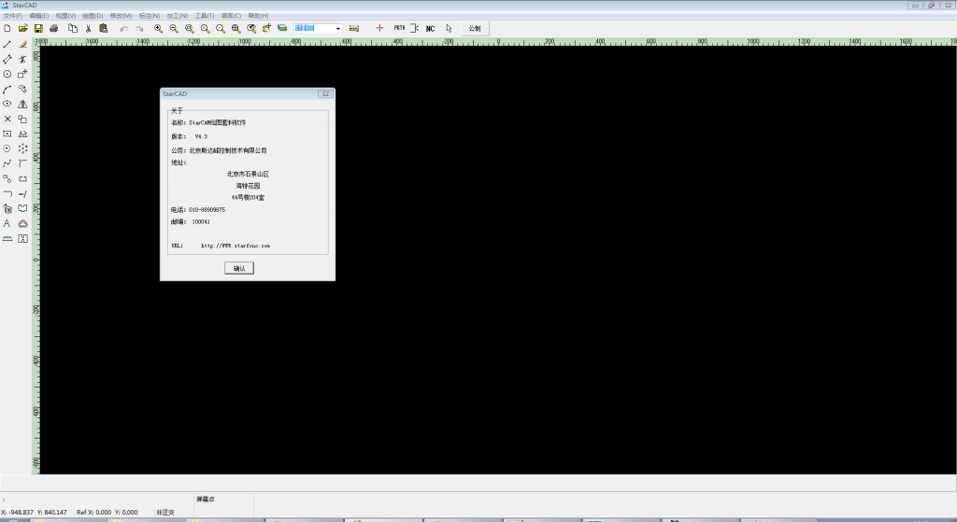Open the 帮助(H) menu

coord(258,16)
